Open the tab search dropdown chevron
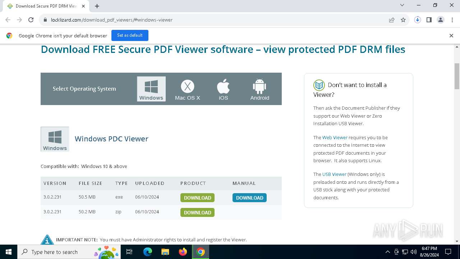The width and height of the screenshot is (460, 259). point(402,5)
